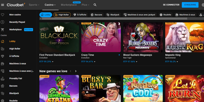The image size is (204, 102).
Task: Click the blue dot indicator beside Crazy Time
Action: [119, 55]
